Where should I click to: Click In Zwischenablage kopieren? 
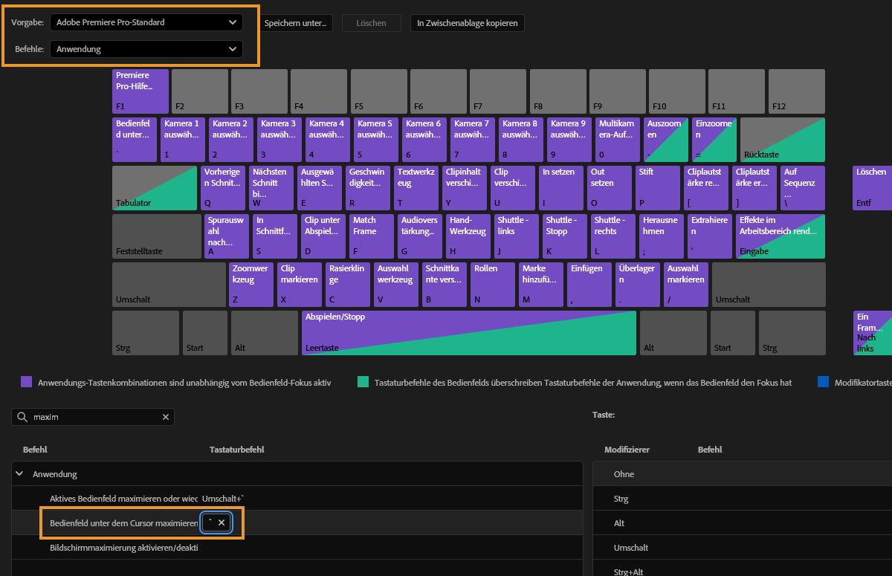(x=467, y=22)
